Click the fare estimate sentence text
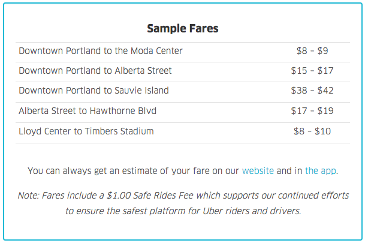Viewport: 365px width, 243px height. [183, 171]
